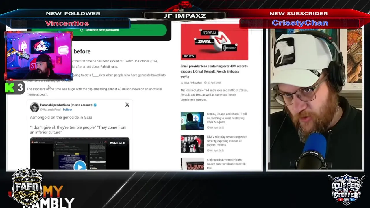Click the green K counter icon

point(10,88)
